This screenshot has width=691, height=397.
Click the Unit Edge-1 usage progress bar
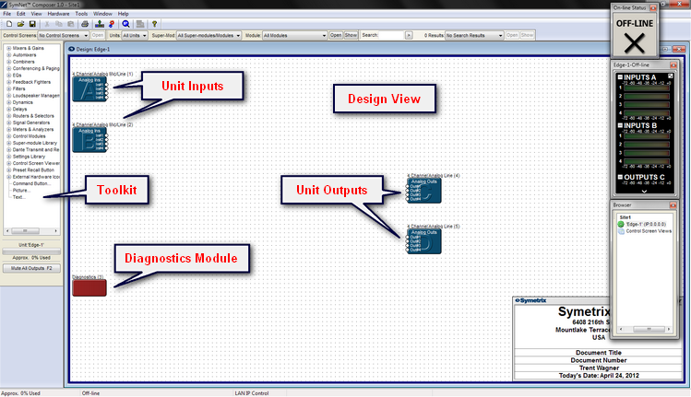31,251
